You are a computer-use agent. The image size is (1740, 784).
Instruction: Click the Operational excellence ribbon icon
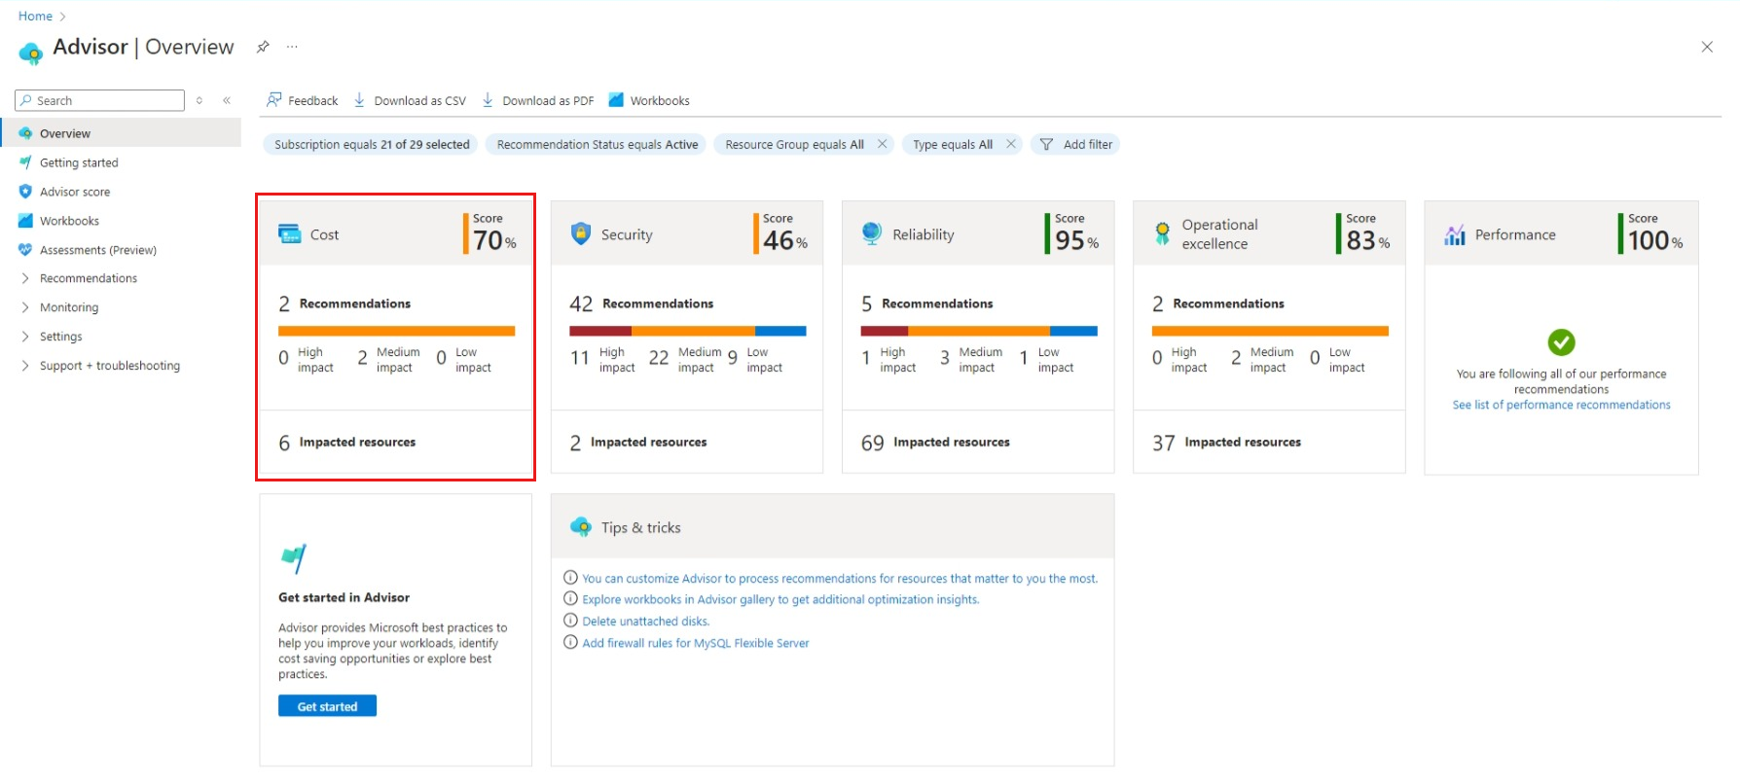[1162, 233]
